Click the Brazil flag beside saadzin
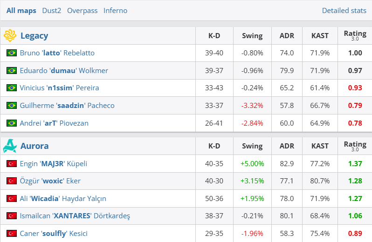Screen dimensions: 372x242 (12, 106)
